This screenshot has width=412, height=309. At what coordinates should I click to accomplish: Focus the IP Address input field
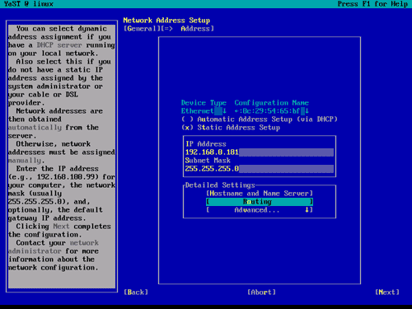click(260, 152)
